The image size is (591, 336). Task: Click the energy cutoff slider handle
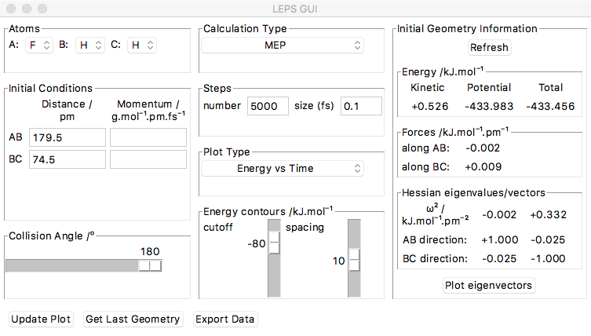pyautogui.click(x=275, y=243)
